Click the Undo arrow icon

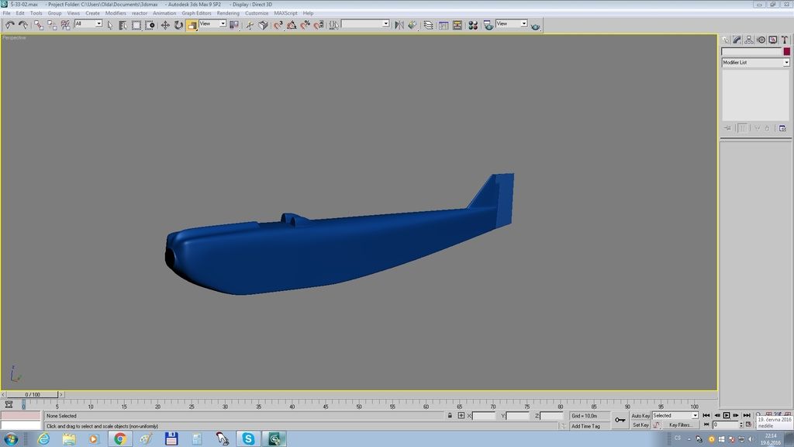coord(9,25)
